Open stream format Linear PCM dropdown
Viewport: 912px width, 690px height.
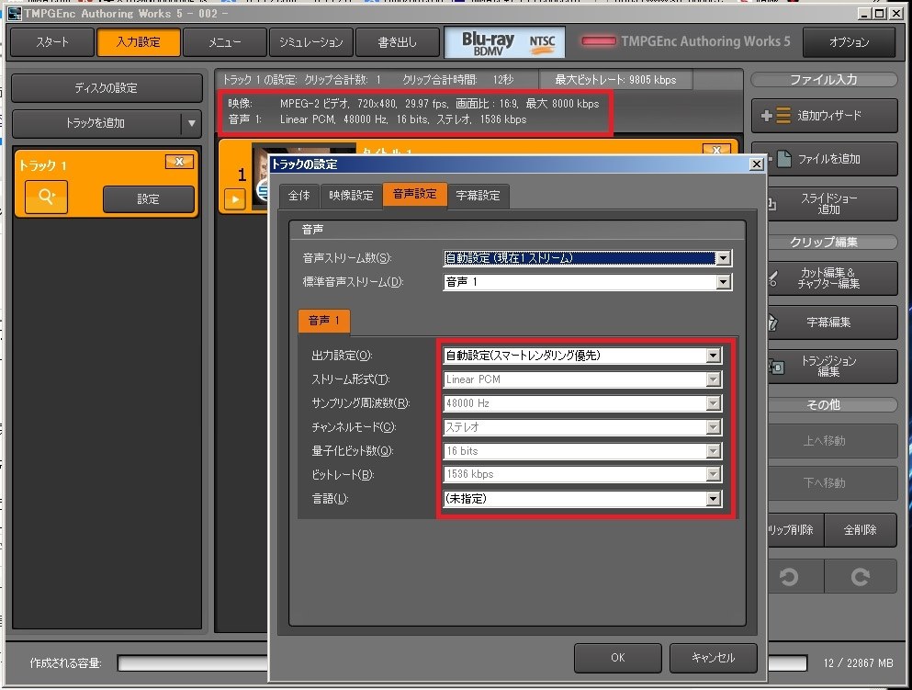(x=713, y=379)
